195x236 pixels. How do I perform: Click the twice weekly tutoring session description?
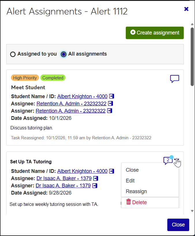point(54,204)
